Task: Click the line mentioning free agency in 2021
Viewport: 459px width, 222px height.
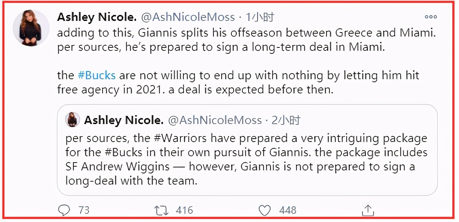Action: (195, 90)
